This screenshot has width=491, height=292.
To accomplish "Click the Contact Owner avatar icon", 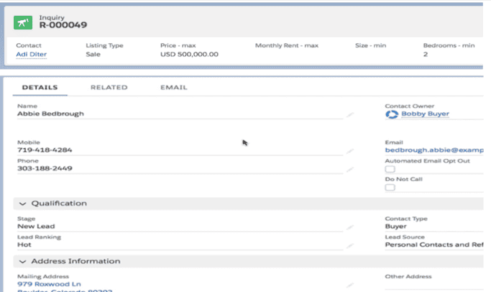I will [392, 114].
